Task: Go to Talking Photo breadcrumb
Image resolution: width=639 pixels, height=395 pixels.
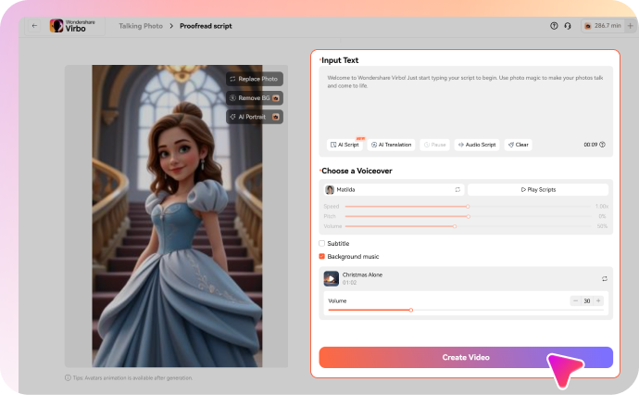Action: click(x=141, y=26)
